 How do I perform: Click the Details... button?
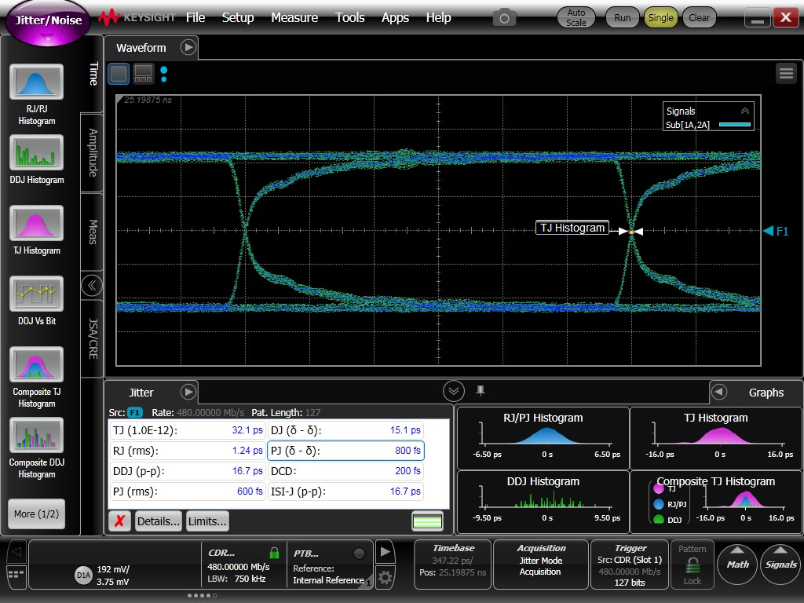pyautogui.click(x=158, y=521)
